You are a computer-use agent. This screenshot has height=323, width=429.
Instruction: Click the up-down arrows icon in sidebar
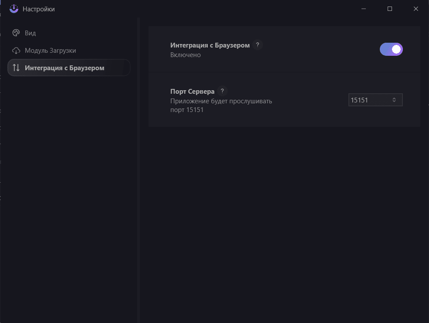(x=16, y=68)
